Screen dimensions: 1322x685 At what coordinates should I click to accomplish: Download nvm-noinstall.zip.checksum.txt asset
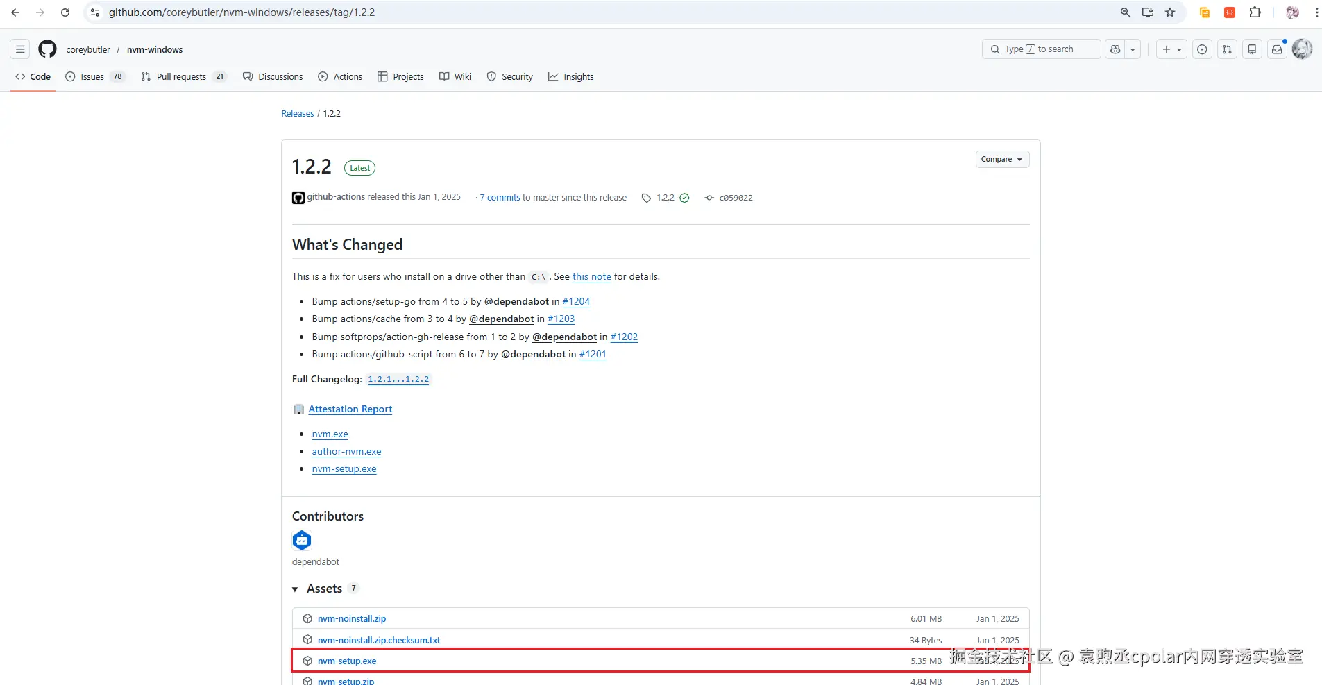point(379,640)
